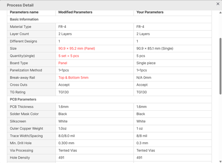Image resolution: width=222 pixels, height=163 pixels.
Task: Click the Basic Information section header
Action: click(24, 19)
